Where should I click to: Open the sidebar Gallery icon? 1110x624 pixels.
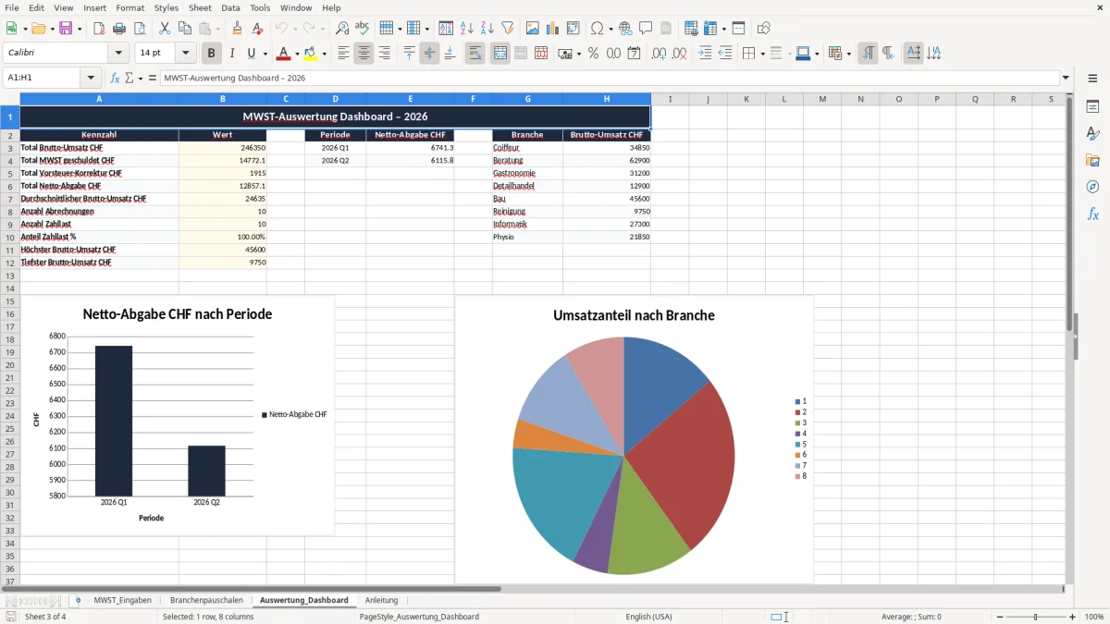click(x=1092, y=160)
